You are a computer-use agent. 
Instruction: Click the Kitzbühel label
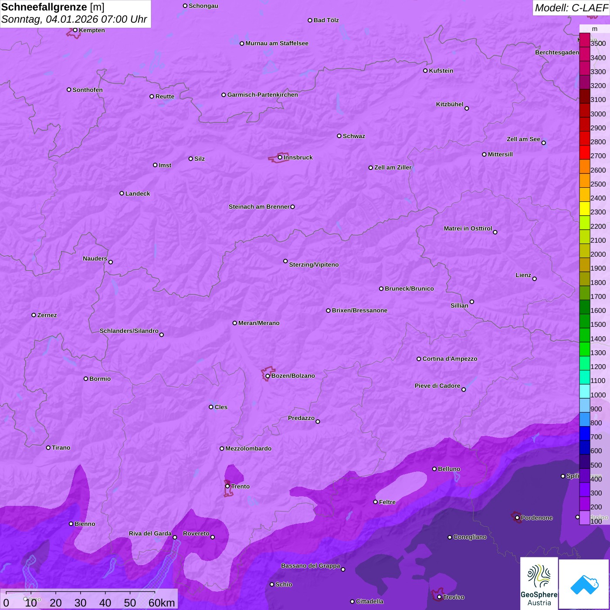coord(450,104)
